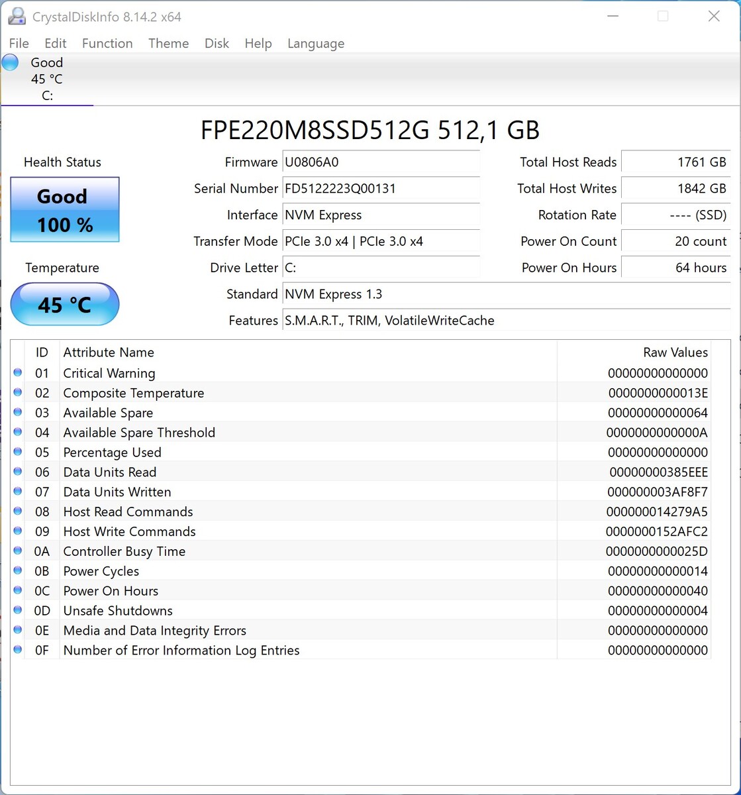Click the Features field
741x795 pixels.
tap(507, 321)
